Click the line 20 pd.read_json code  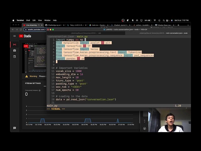click(x=86, y=99)
